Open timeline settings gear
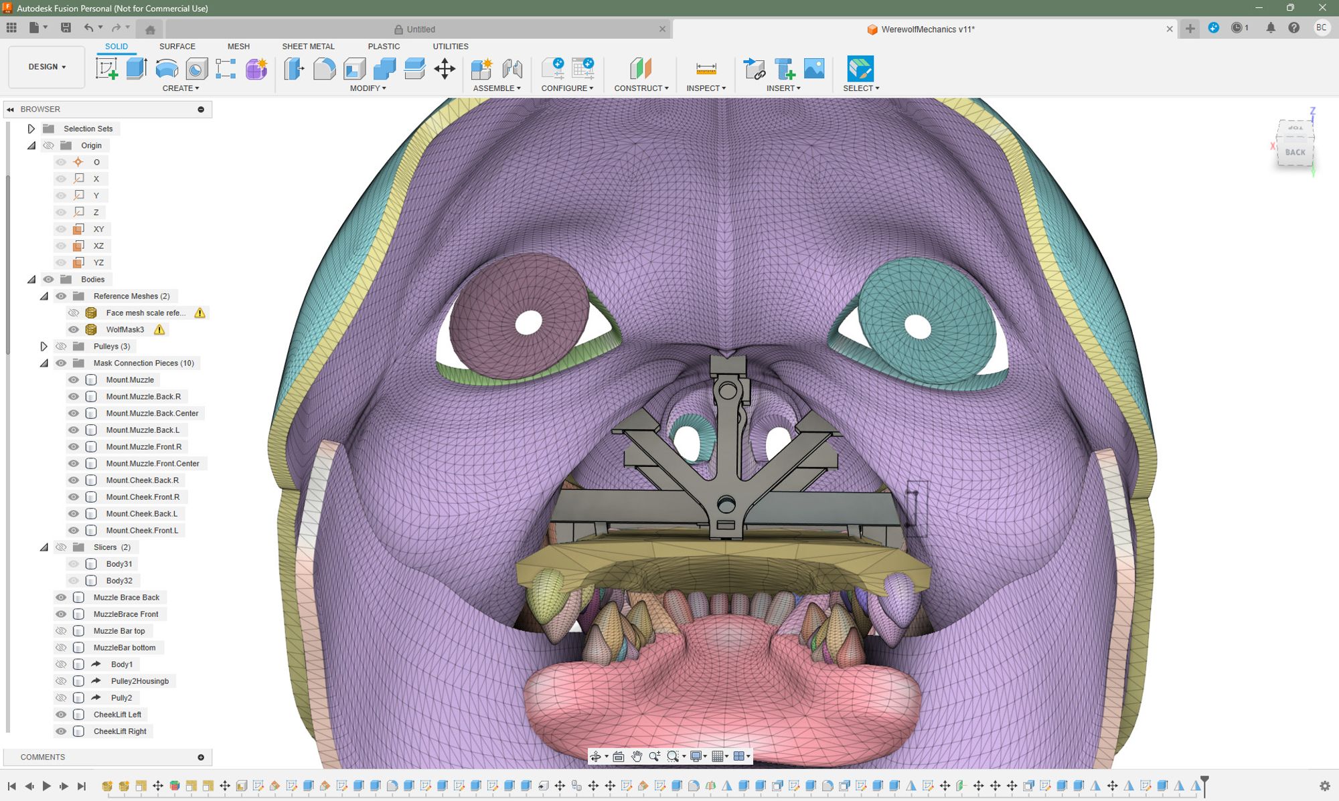Image resolution: width=1339 pixels, height=801 pixels. click(x=1324, y=786)
